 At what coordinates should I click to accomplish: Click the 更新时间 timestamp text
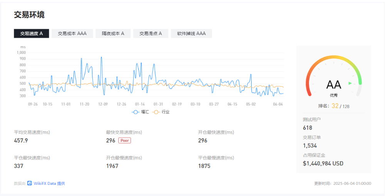click(x=342, y=184)
